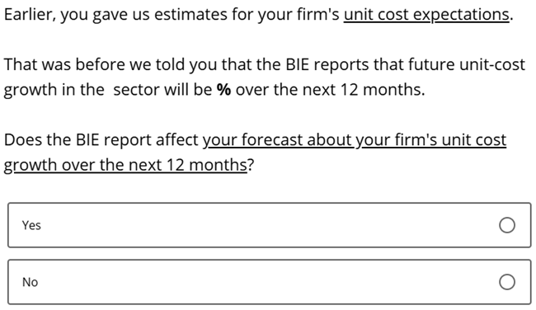
Task: Open the underlined "unit cost expectations" text
Action: (x=426, y=15)
